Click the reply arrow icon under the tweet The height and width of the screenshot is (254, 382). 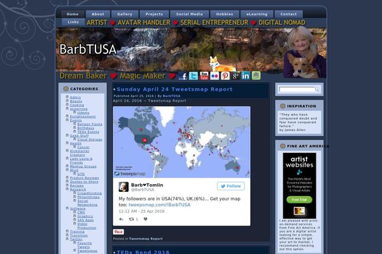tap(121, 219)
